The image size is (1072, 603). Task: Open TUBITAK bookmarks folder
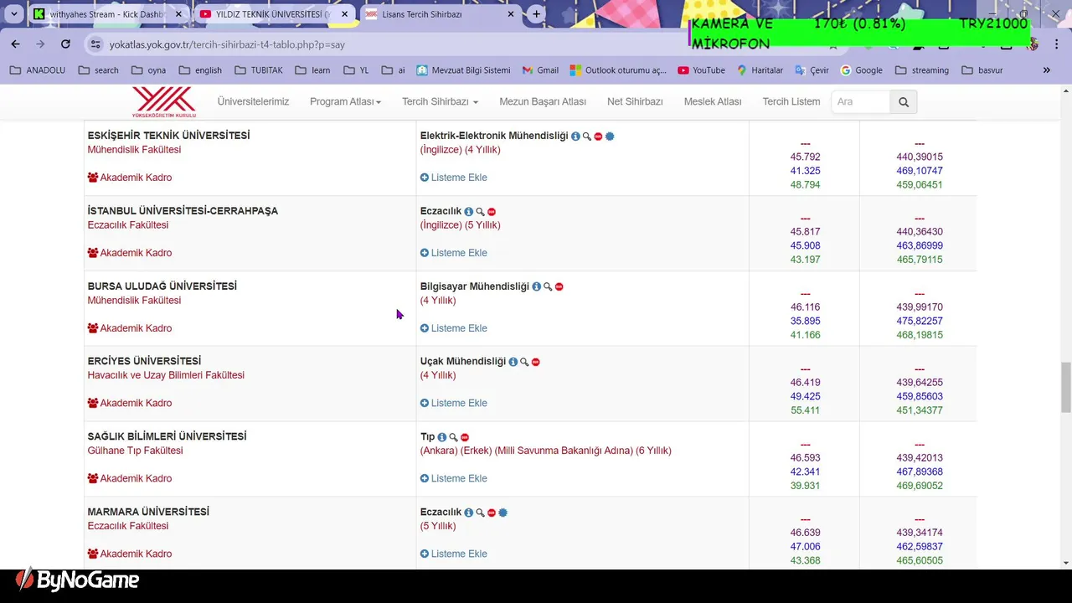(259, 70)
